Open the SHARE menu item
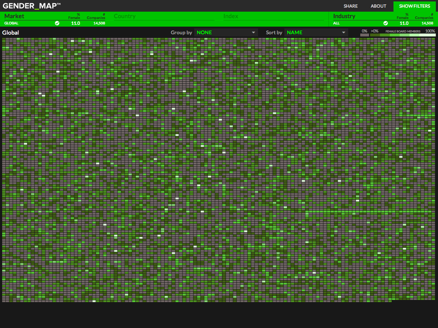438x328 pixels. [350, 6]
